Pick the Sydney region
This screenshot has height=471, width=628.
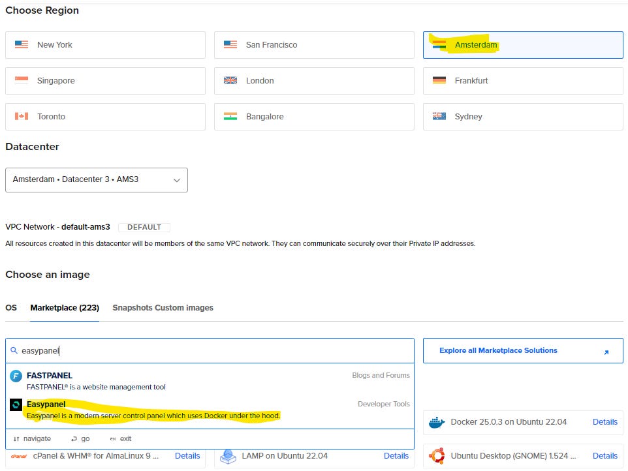[523, 117]
